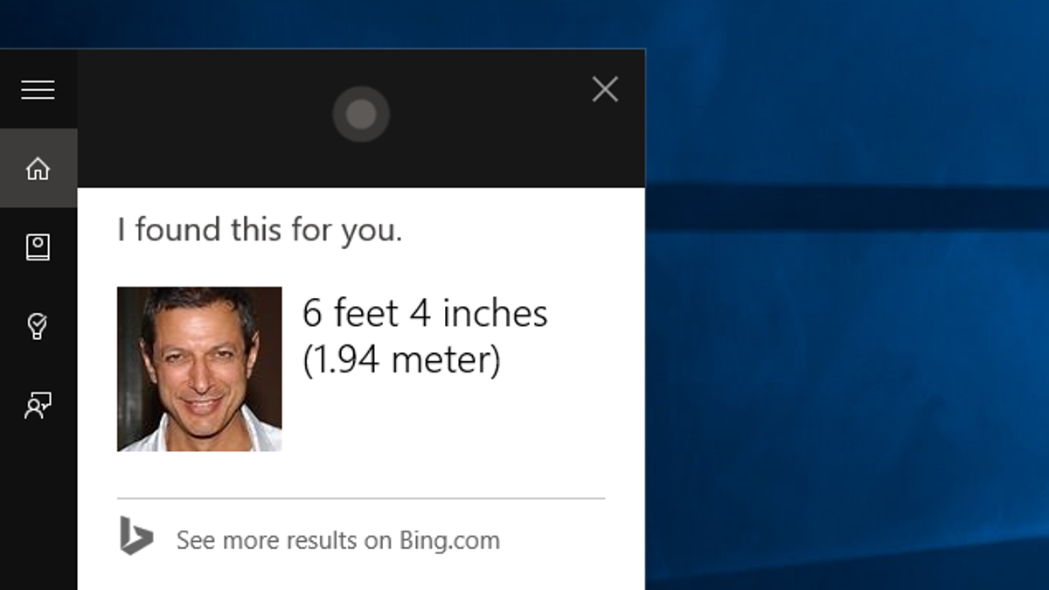The width and height of the screenshot is (1049, 590).
Task: Expand the hamburger menu in Cortana sidebar
Action: (x=38, y=90)
